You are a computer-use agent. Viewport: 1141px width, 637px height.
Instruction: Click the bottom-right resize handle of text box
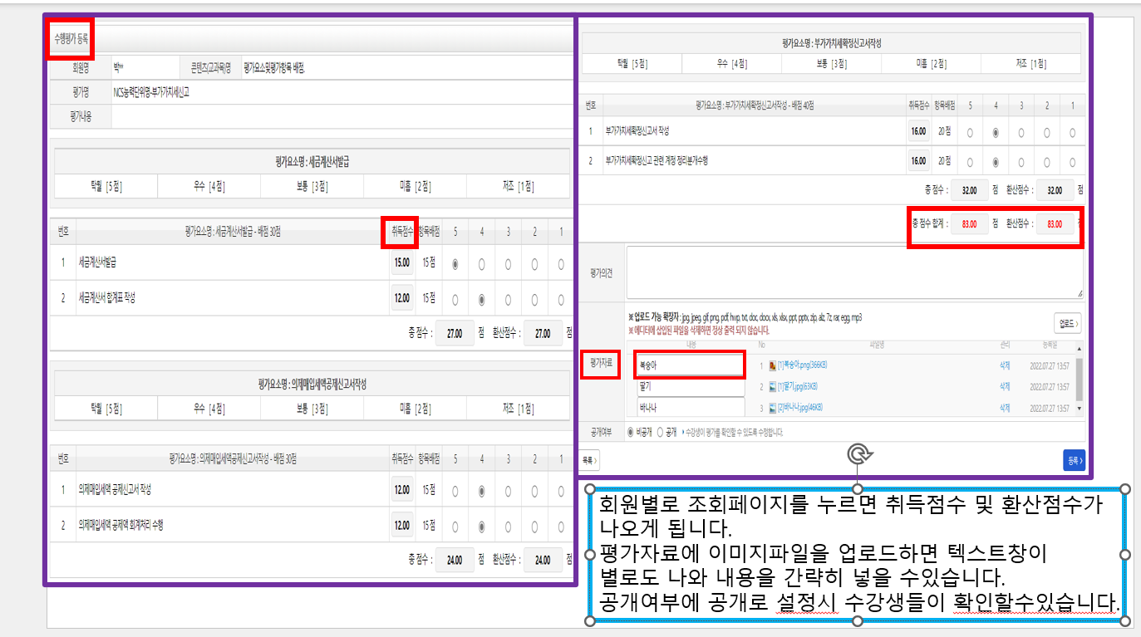pos(1125,620)
